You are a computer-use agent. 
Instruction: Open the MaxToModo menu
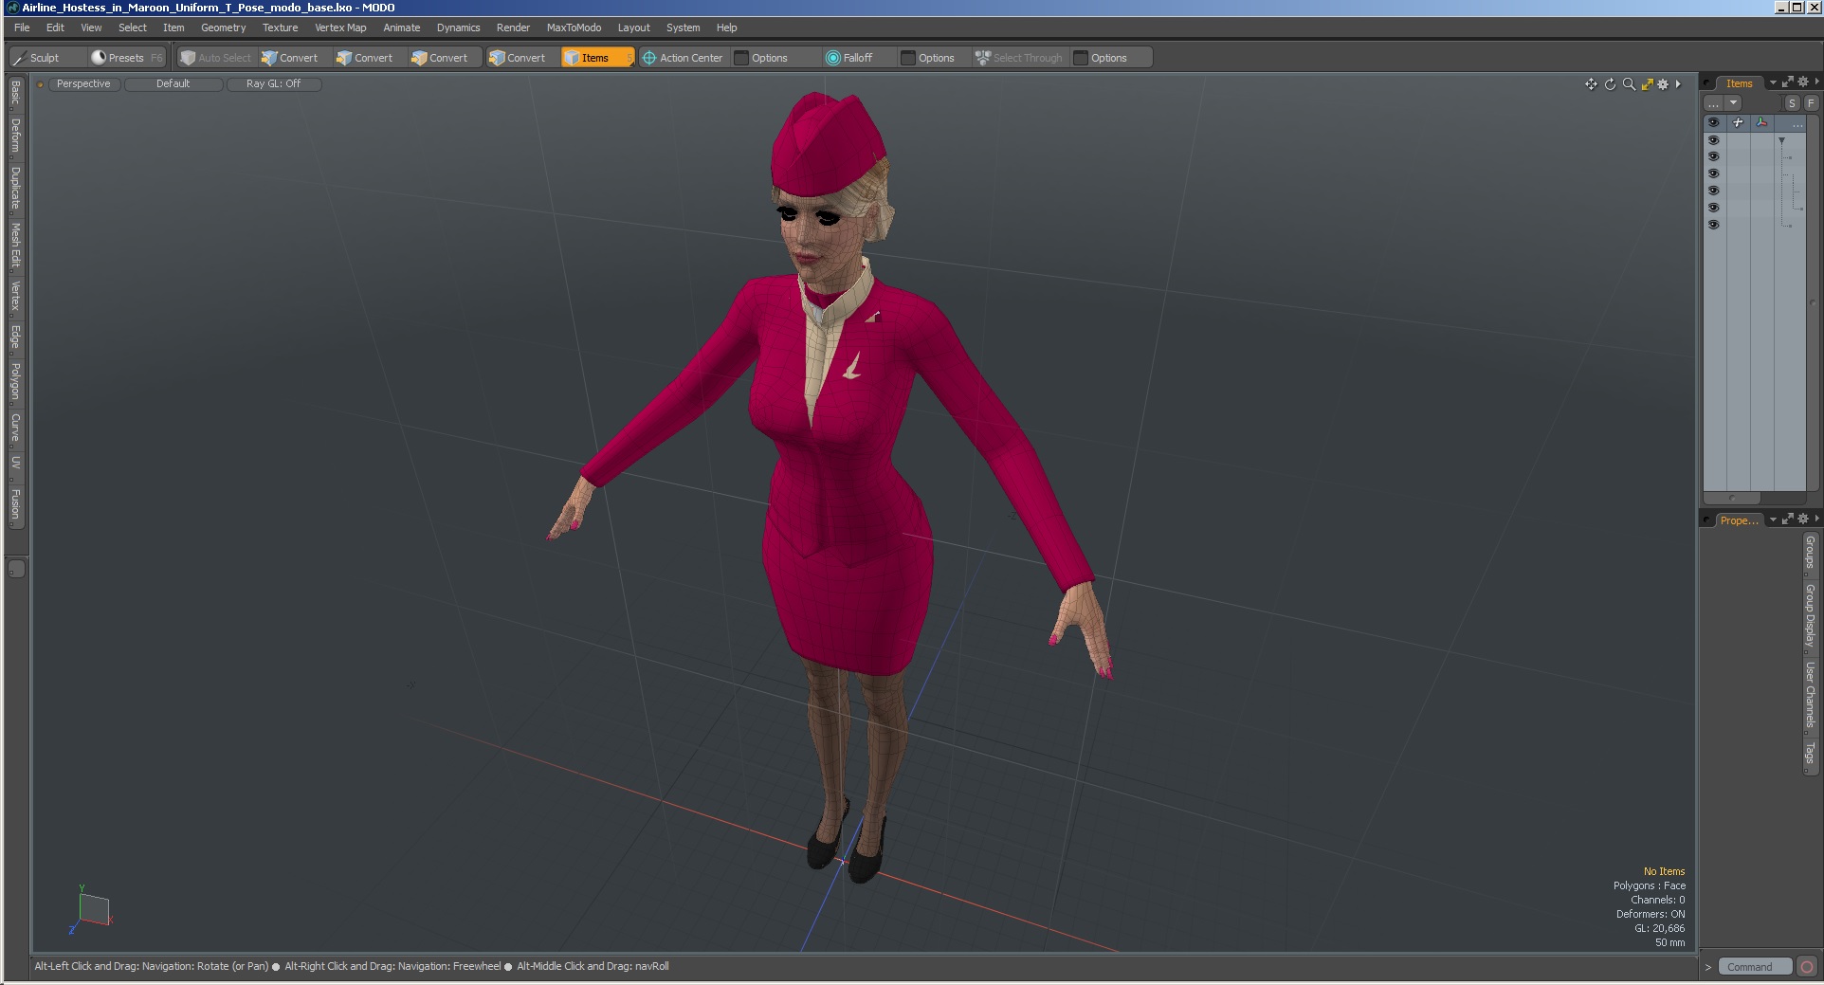(574, 27)
